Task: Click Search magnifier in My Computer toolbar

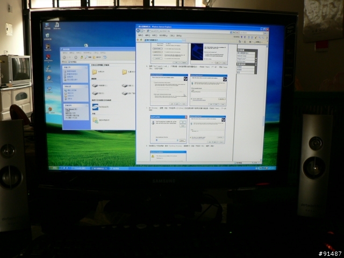Action: pos(88,58)
